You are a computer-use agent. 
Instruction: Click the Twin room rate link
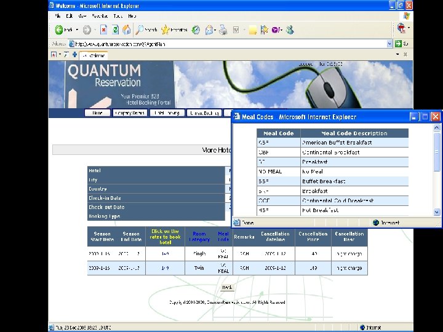(166, 268)
